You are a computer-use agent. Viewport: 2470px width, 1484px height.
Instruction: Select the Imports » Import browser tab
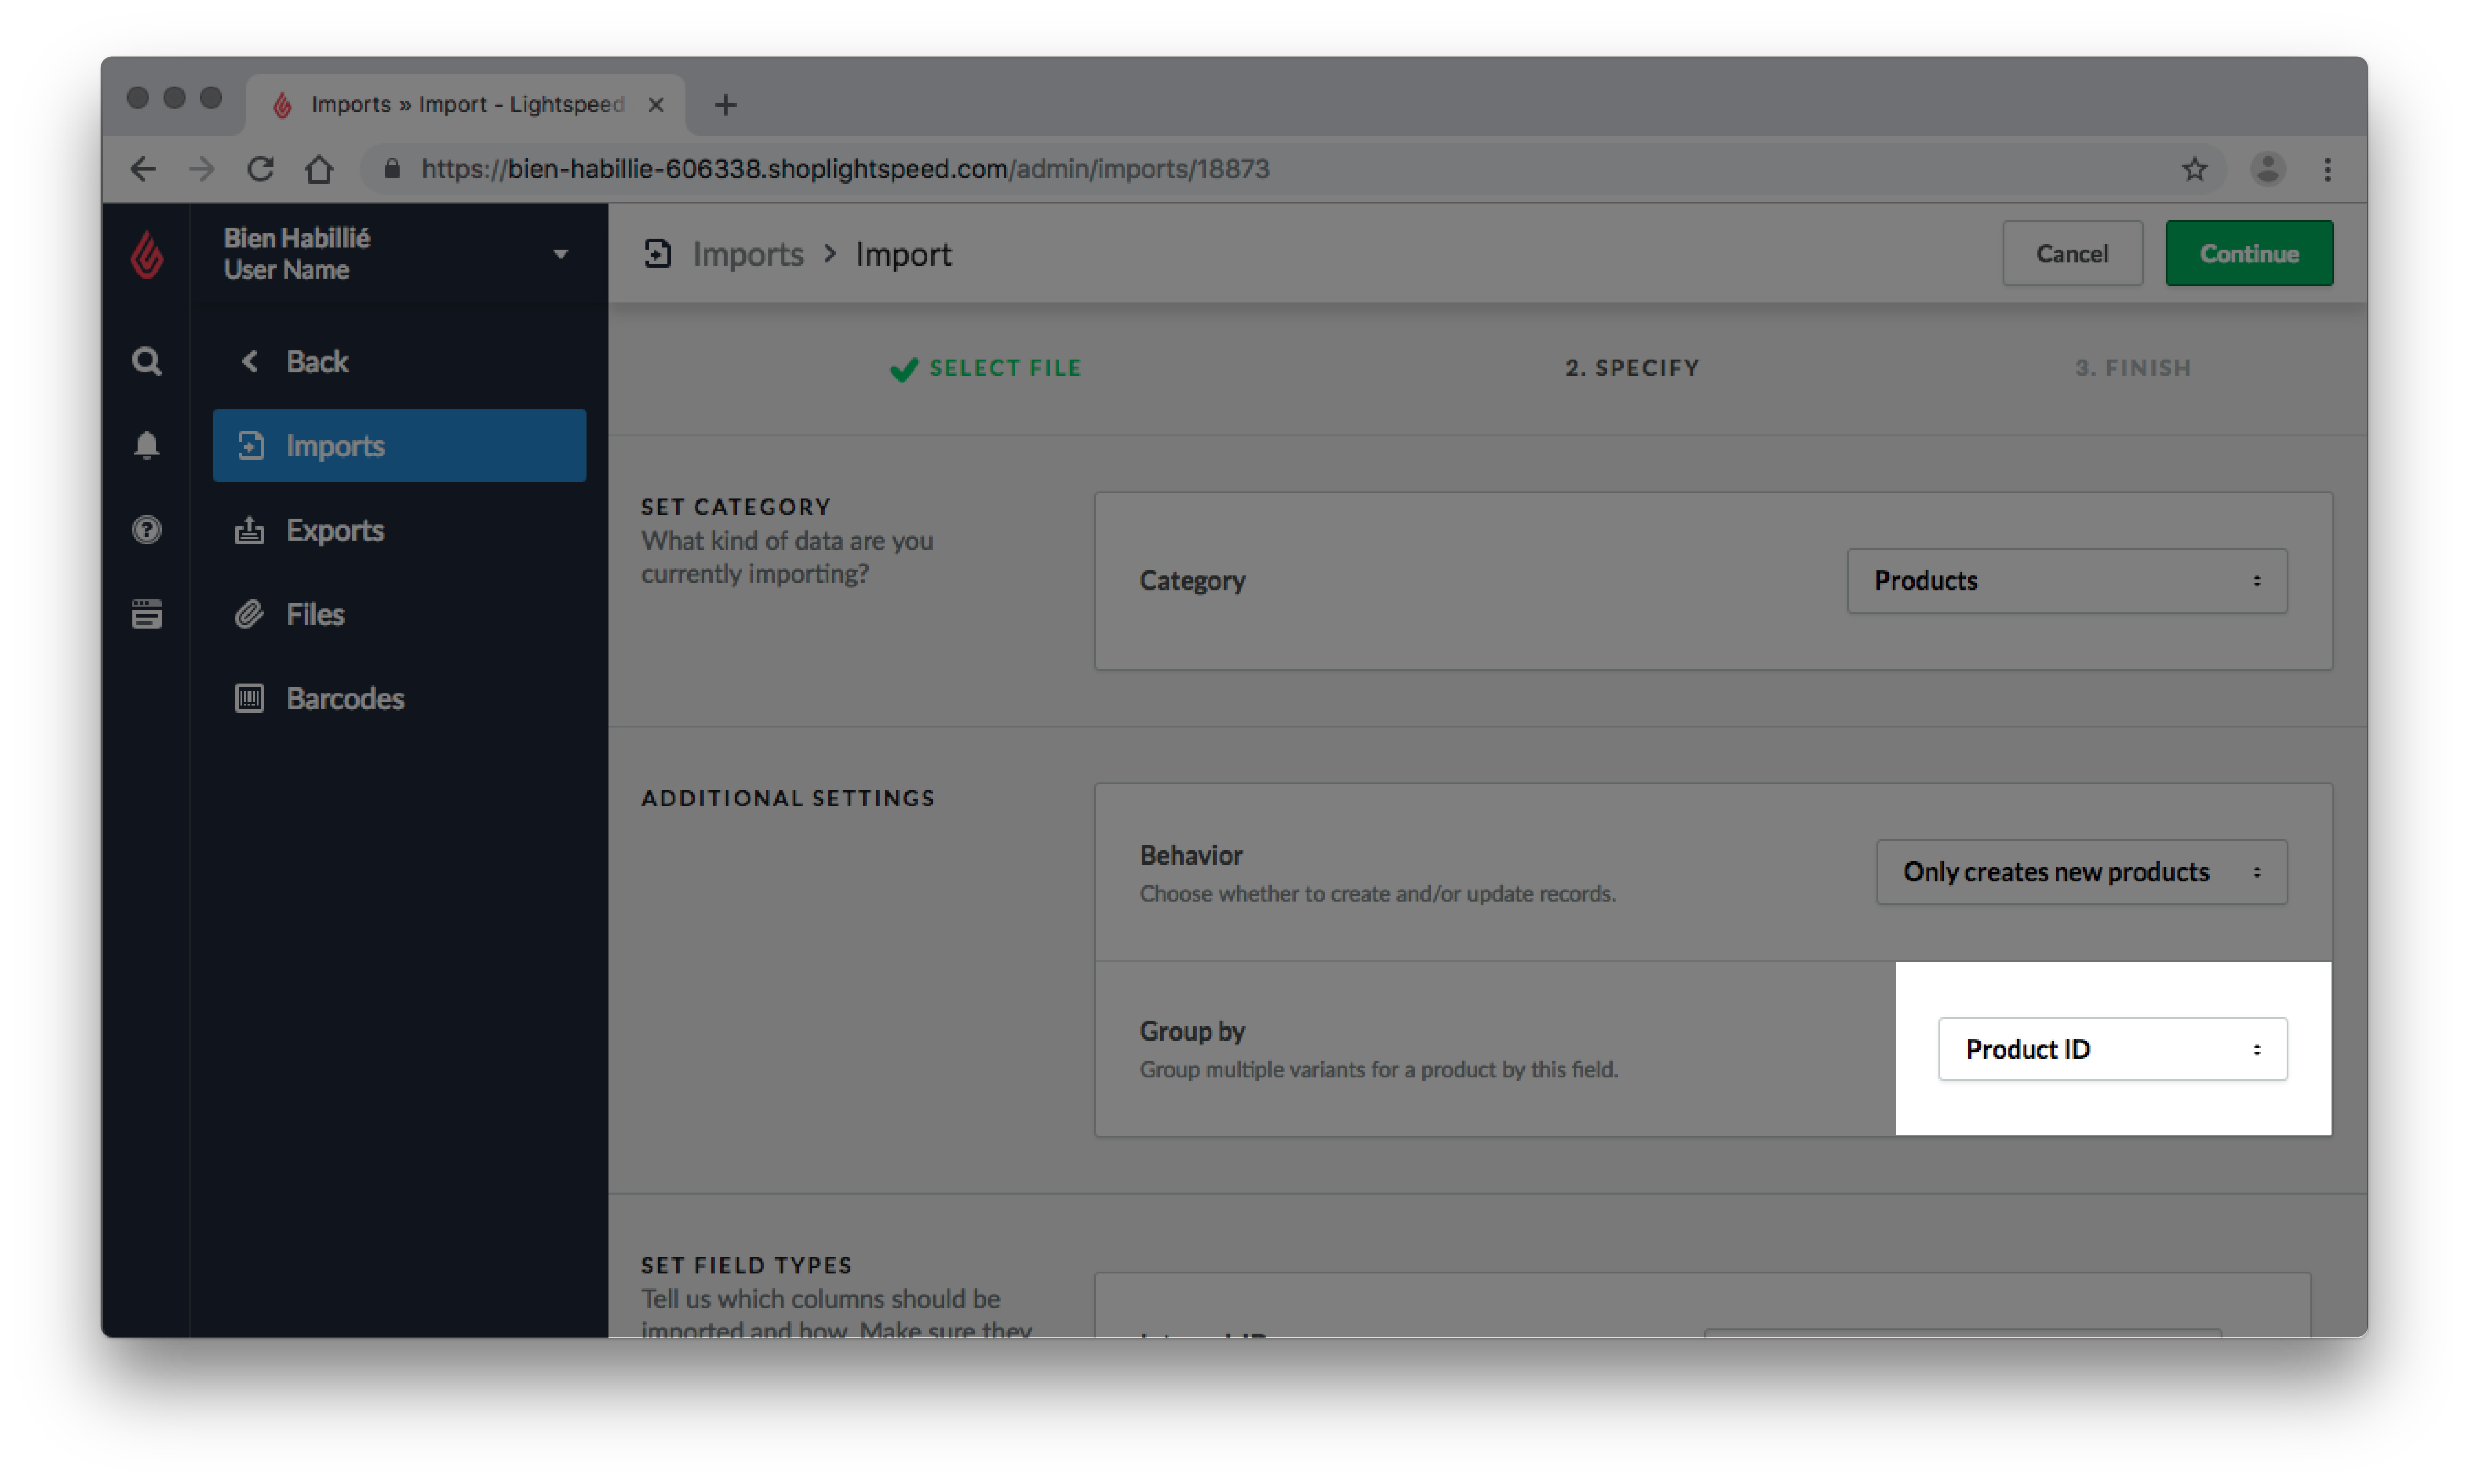pos(466,104)
